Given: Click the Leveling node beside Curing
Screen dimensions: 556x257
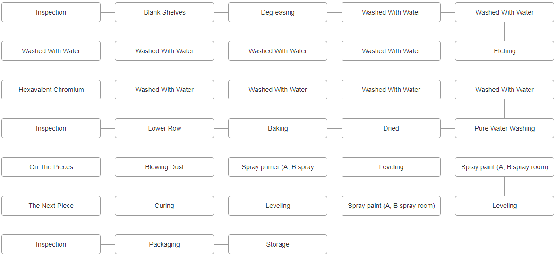Looking at the screenshot, I should point(278,206).
